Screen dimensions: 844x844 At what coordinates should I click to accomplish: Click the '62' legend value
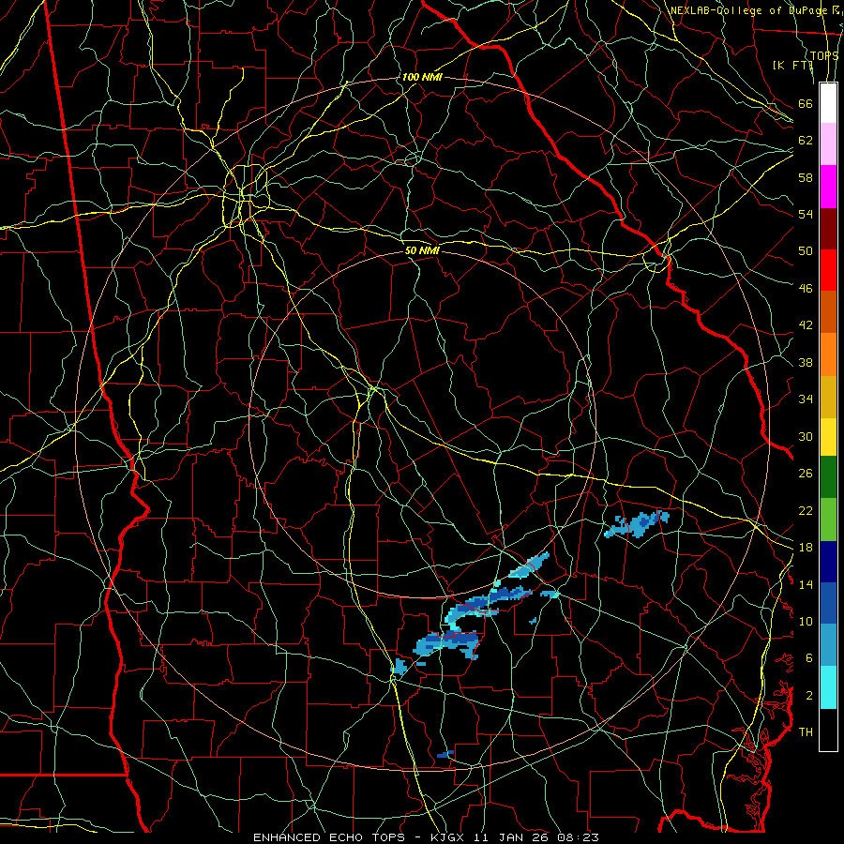pyautogui.click(x=806, y=140)
